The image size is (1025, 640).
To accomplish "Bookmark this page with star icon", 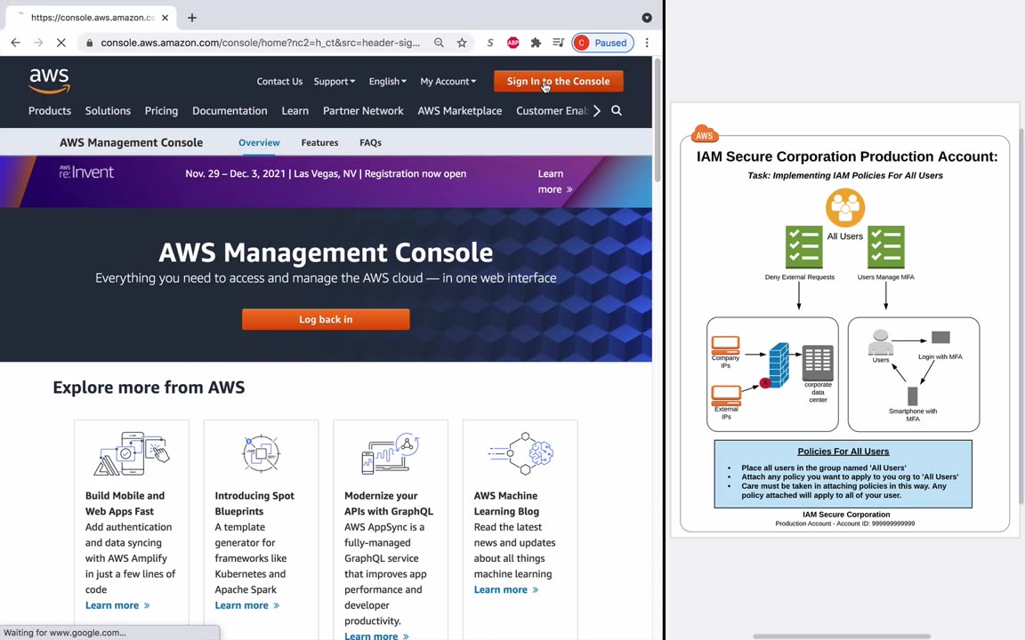I will tap(462, 43).
